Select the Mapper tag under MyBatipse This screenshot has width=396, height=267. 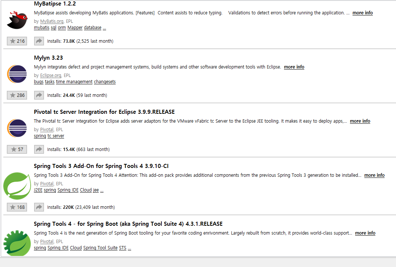click(x=75, y=28)
